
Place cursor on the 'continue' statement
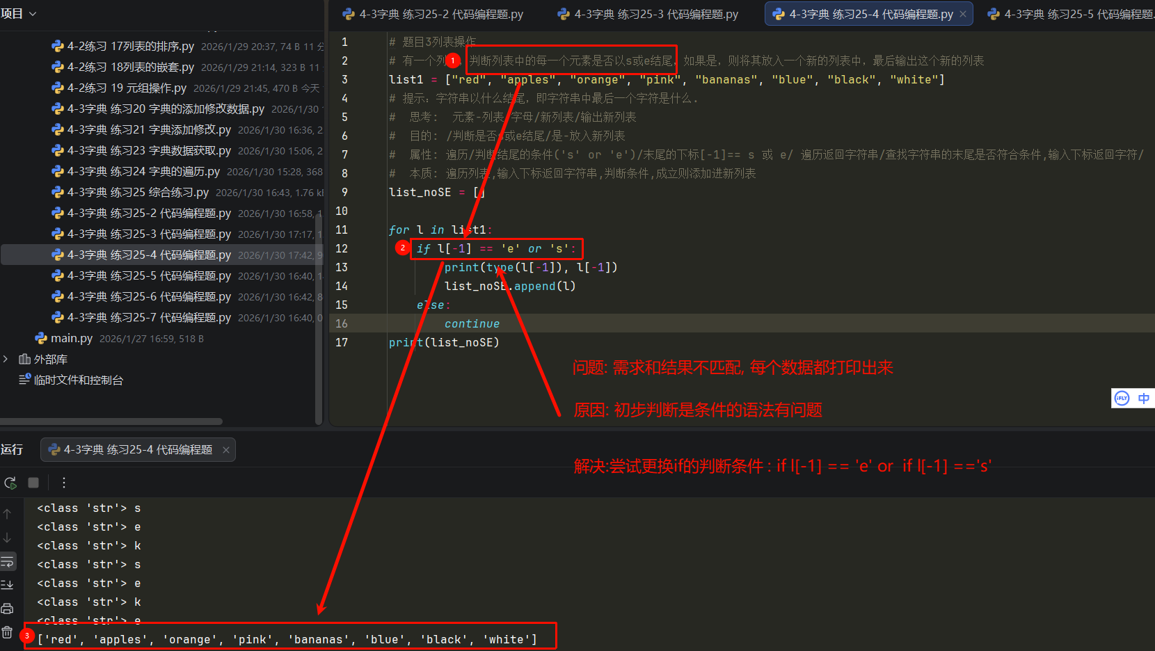click(x=472, y=323)
